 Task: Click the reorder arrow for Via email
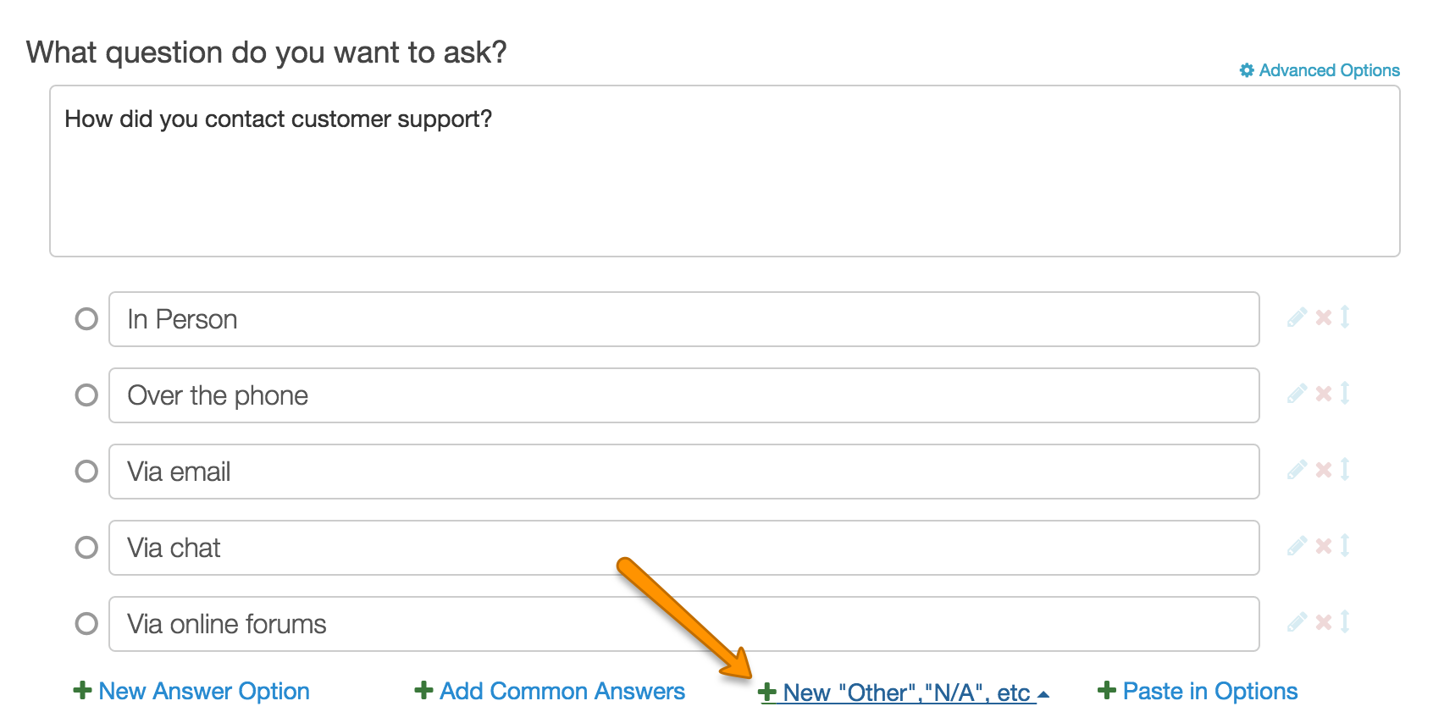click(x=1345, y=470)
